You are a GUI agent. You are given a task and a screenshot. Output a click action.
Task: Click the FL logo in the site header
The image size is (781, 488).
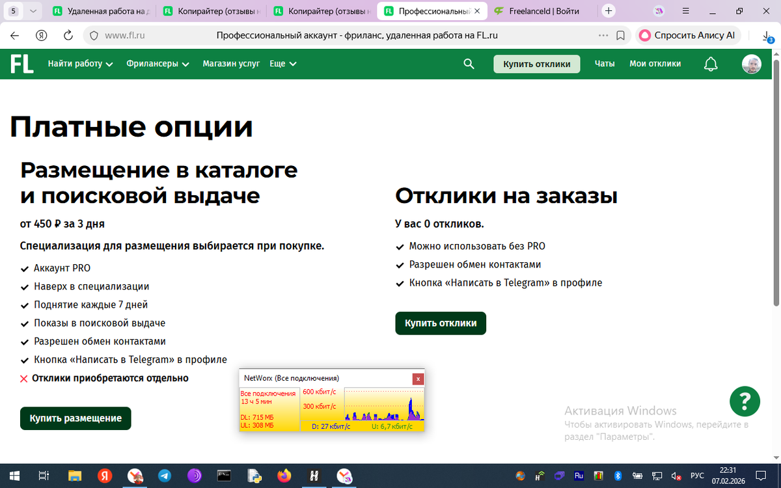[x=21, y=64]
